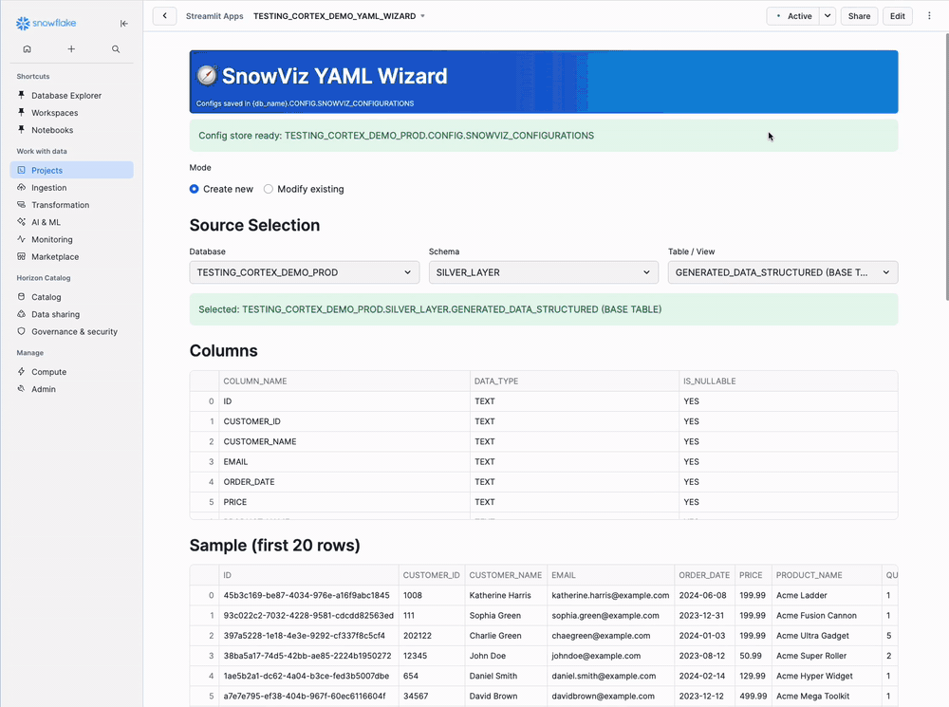Click the Share button
This screenshot has height=707, width=949.
click(x=859, y=16)
